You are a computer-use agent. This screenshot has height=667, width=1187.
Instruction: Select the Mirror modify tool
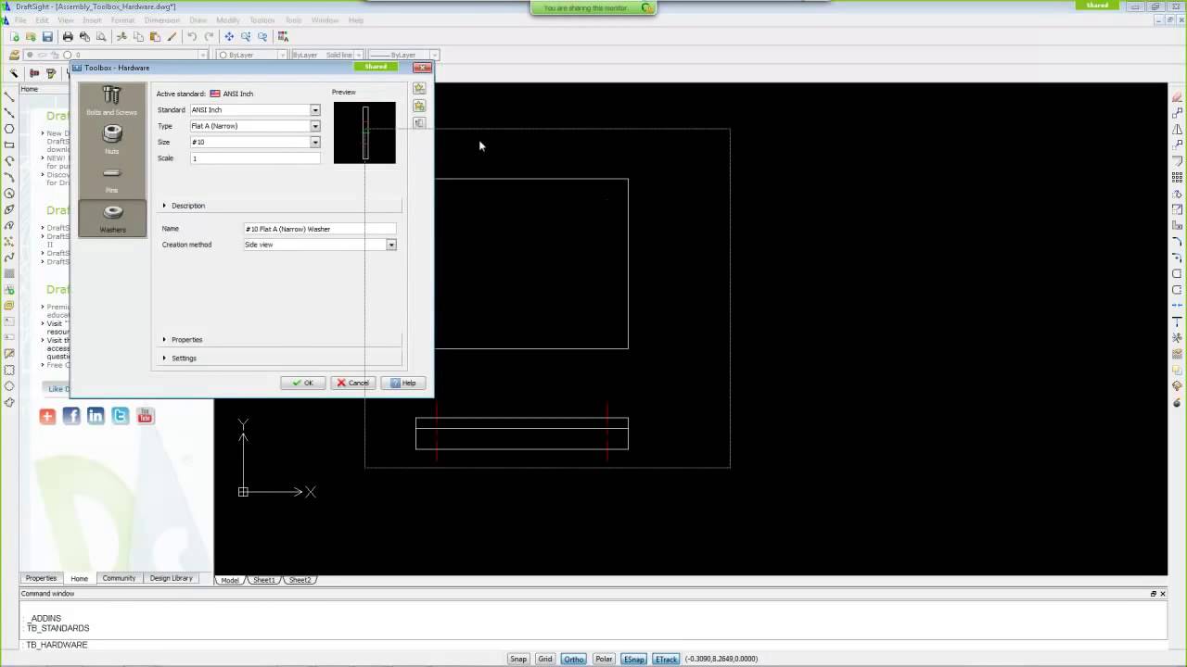point(1178,129)
